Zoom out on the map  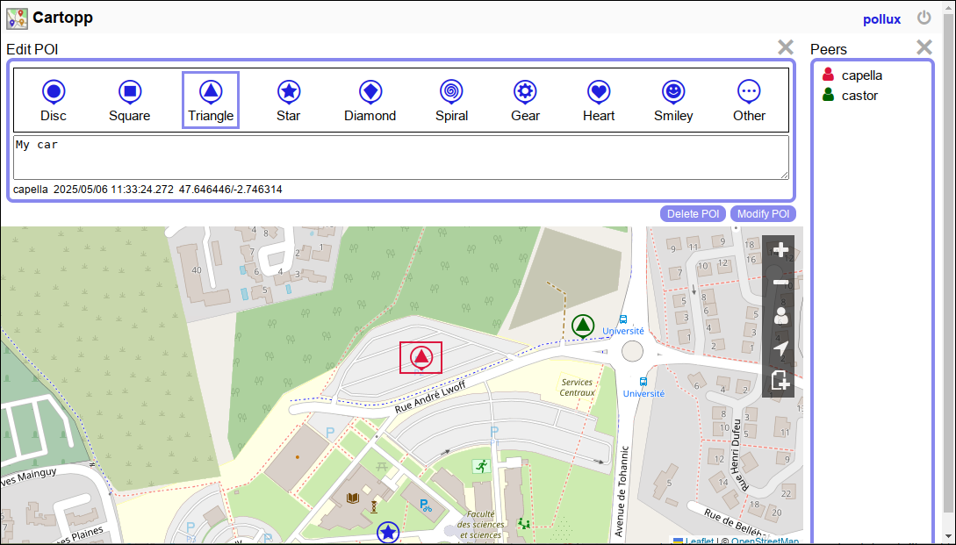[780, 283]
